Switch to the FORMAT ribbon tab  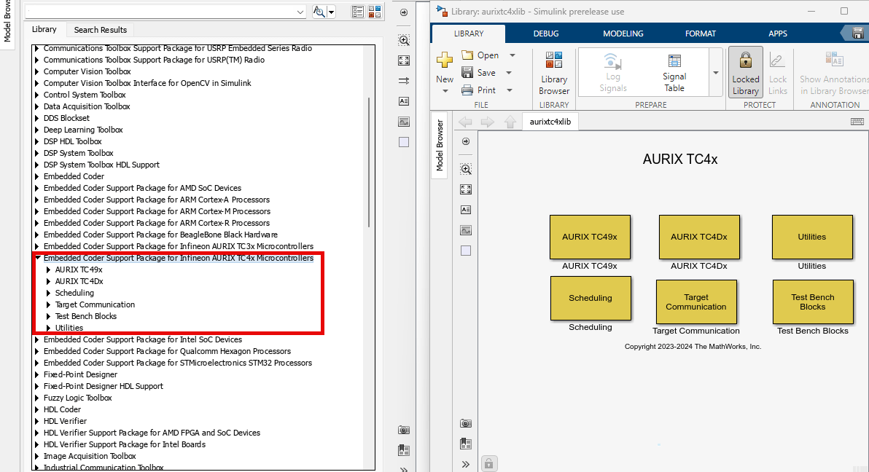tap(701, 34)
